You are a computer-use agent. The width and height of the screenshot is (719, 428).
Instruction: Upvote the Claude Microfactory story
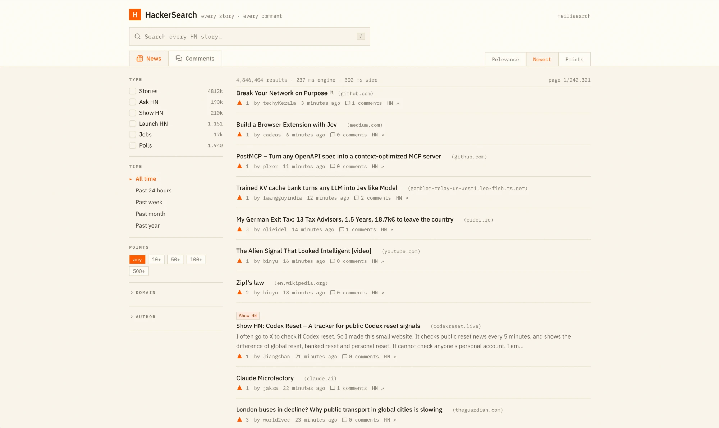click(239, 388)
